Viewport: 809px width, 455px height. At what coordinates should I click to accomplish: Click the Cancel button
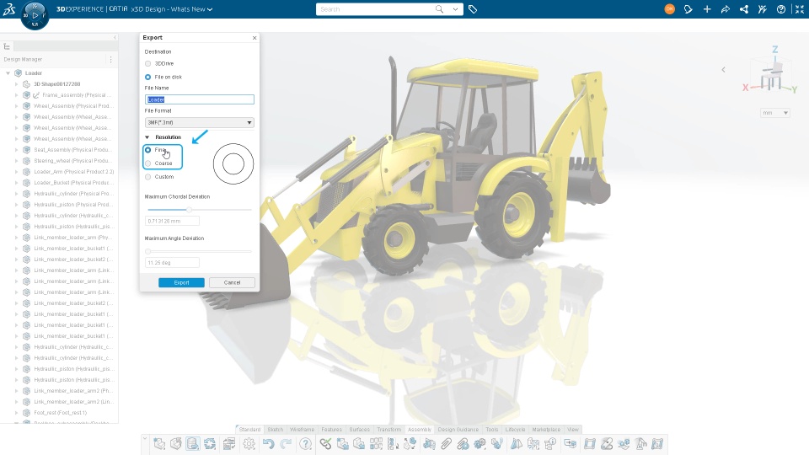click(233, 283)
